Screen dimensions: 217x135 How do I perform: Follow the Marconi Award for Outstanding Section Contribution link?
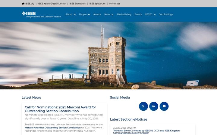point(53,128)
